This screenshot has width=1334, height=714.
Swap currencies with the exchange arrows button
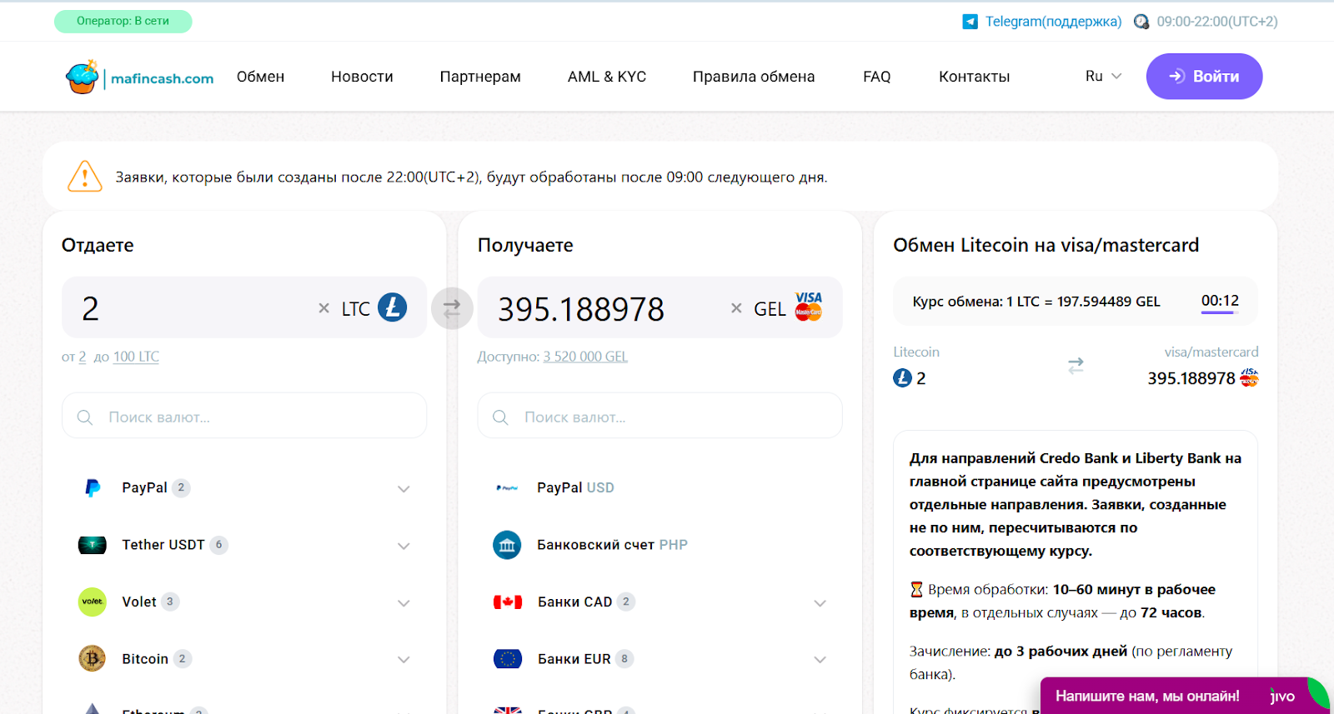452,308
